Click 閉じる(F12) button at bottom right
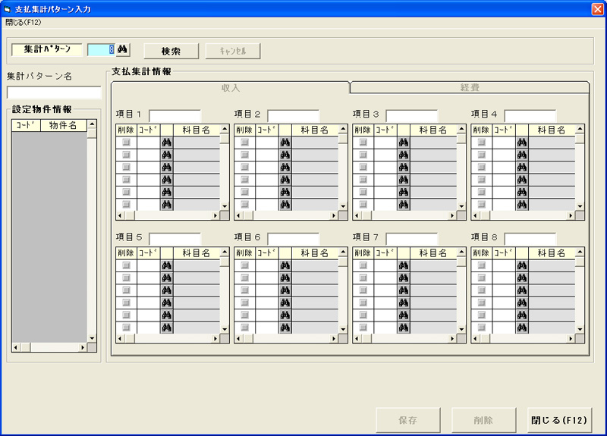Image resolution: width=607 pixels, height=436 pixels. point(559,420)
